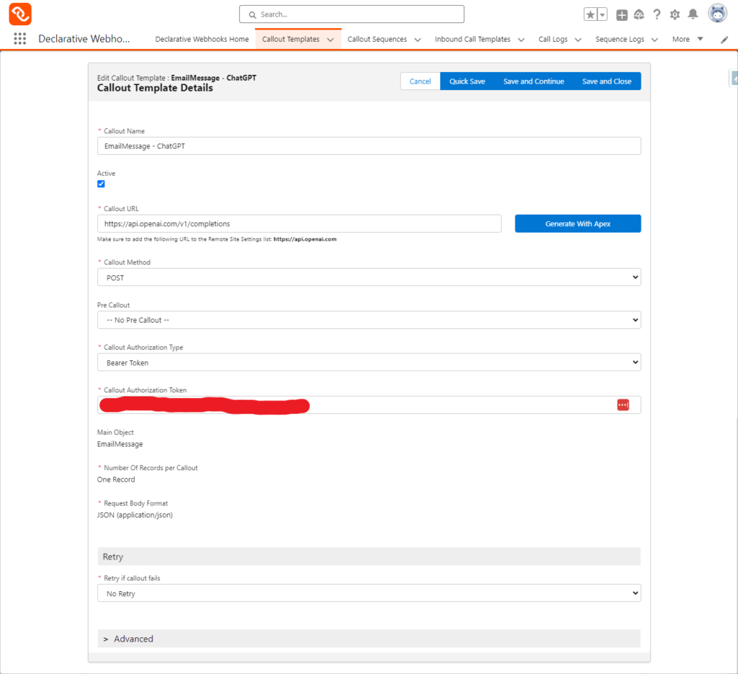The height and width of the screenshot is (674, 738).
Task: Uncheck the Active checkbox
Action: pos(101,184)
